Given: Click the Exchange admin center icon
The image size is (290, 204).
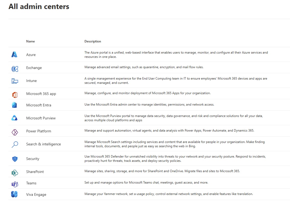Looking at the screenshot, I should coord(15,69).
